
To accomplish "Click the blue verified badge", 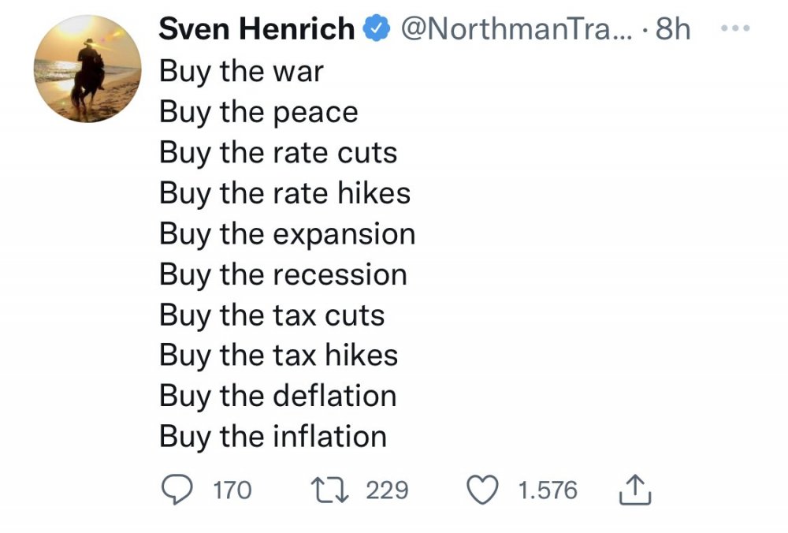I will coord(374,29).
